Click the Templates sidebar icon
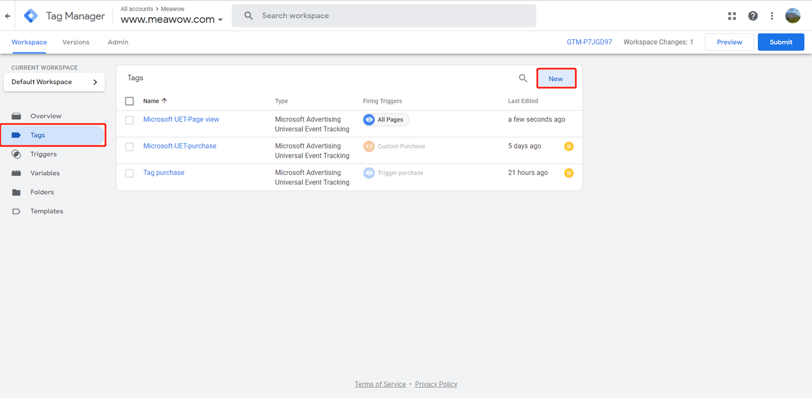 click(x=16, y=211)
